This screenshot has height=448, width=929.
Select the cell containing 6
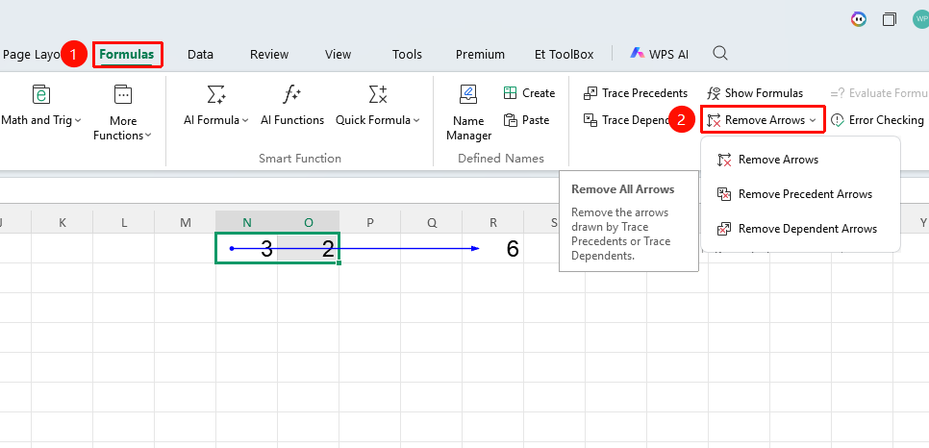[x=493, y=248]
